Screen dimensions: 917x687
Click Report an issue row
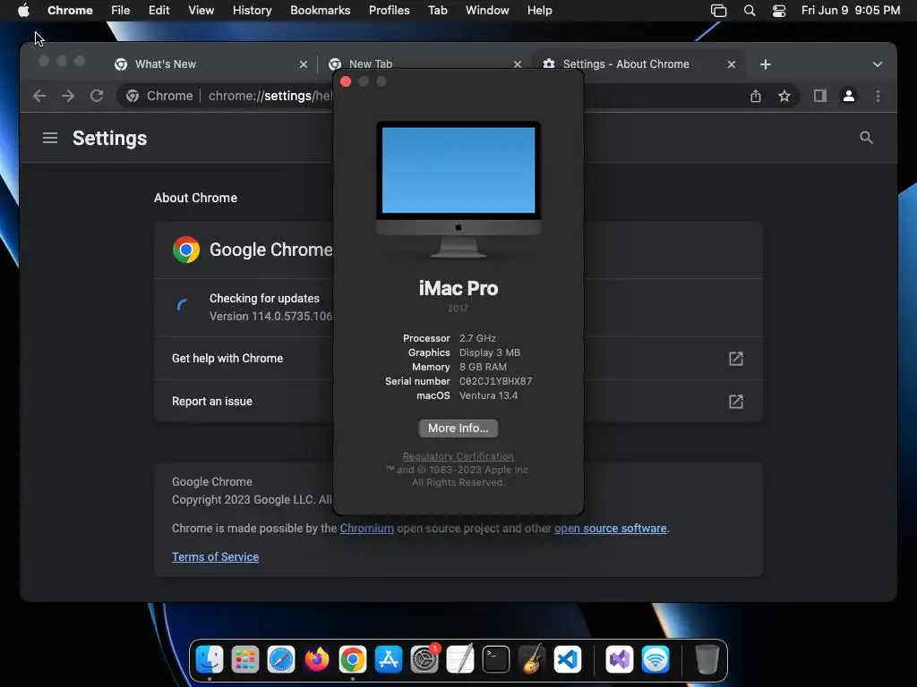tap(458, 402)
